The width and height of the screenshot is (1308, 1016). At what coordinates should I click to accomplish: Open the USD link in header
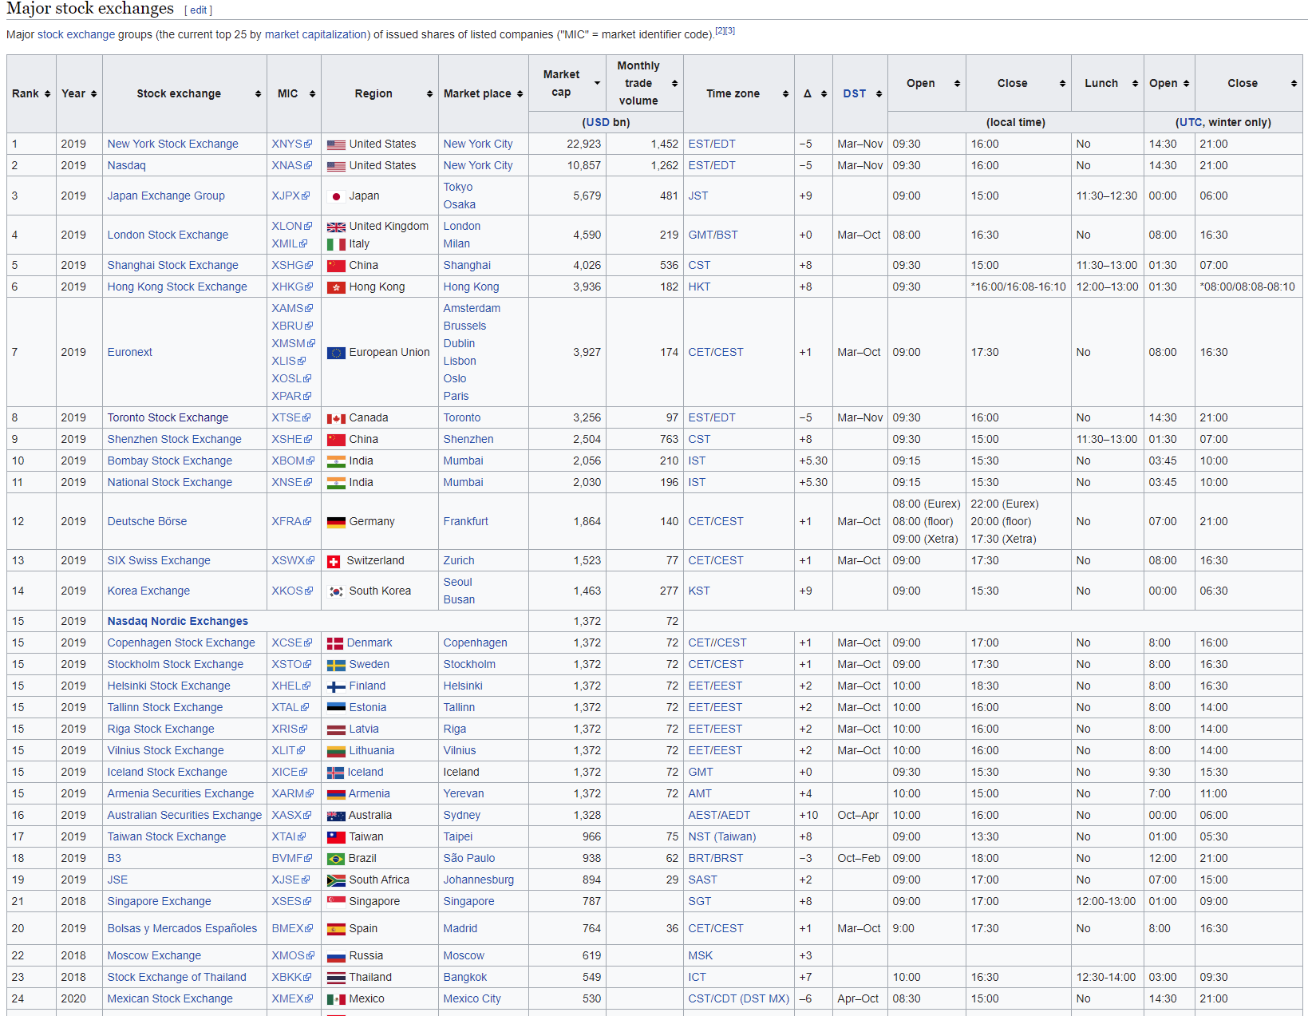[598, 122]
